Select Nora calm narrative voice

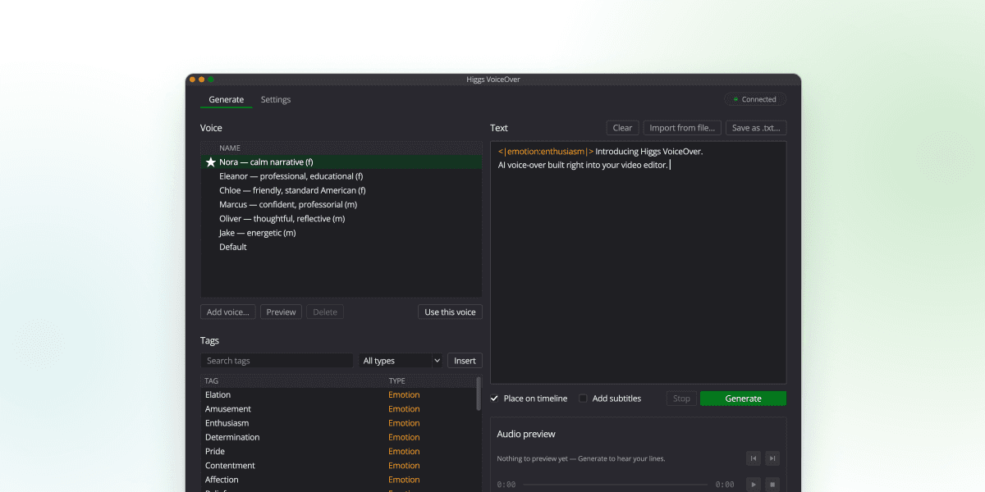point(341,162)
